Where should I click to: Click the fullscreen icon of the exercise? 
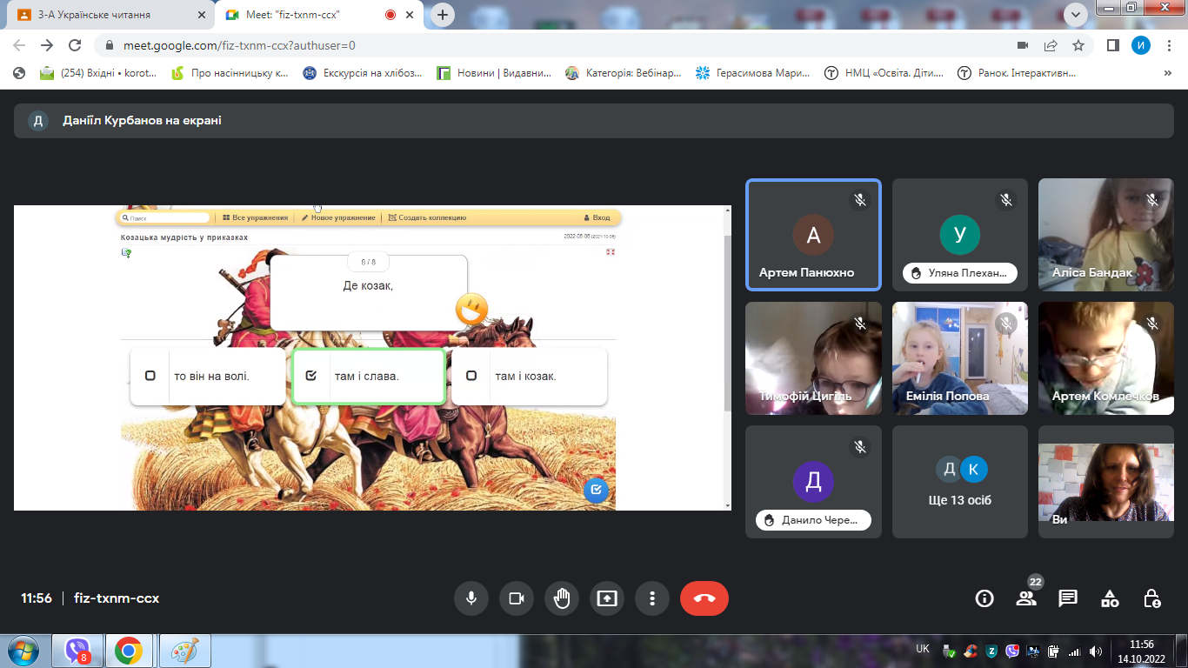coord(611,252)
